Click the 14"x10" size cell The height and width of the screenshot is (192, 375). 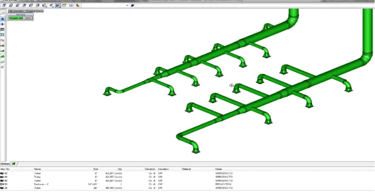tap(93, 185)
